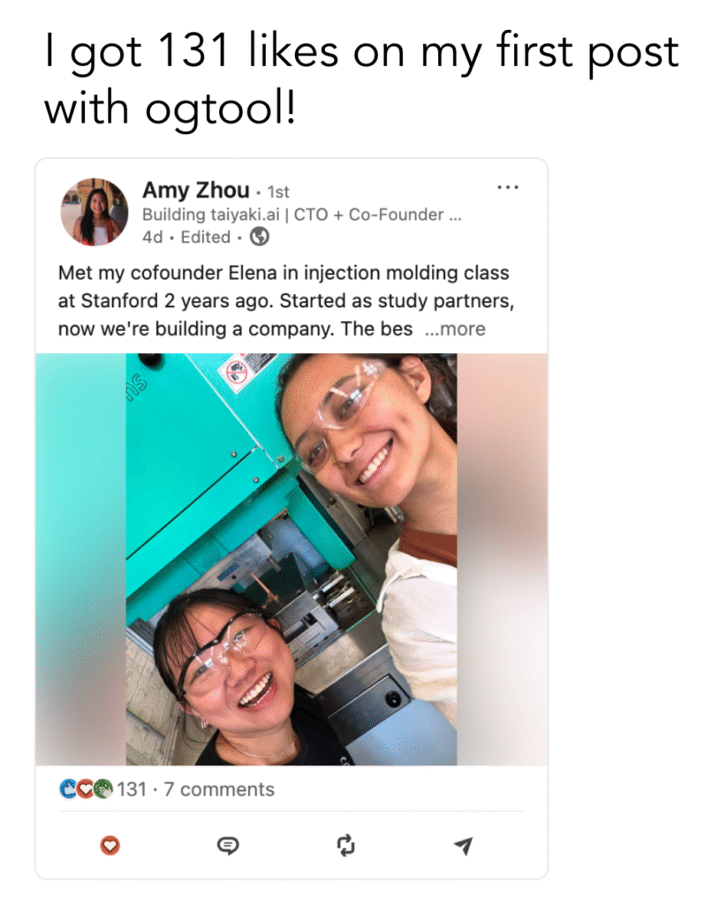The image size is (711, 904).
Task: Open the three-dot post options menu
Action: pos(508,187)
